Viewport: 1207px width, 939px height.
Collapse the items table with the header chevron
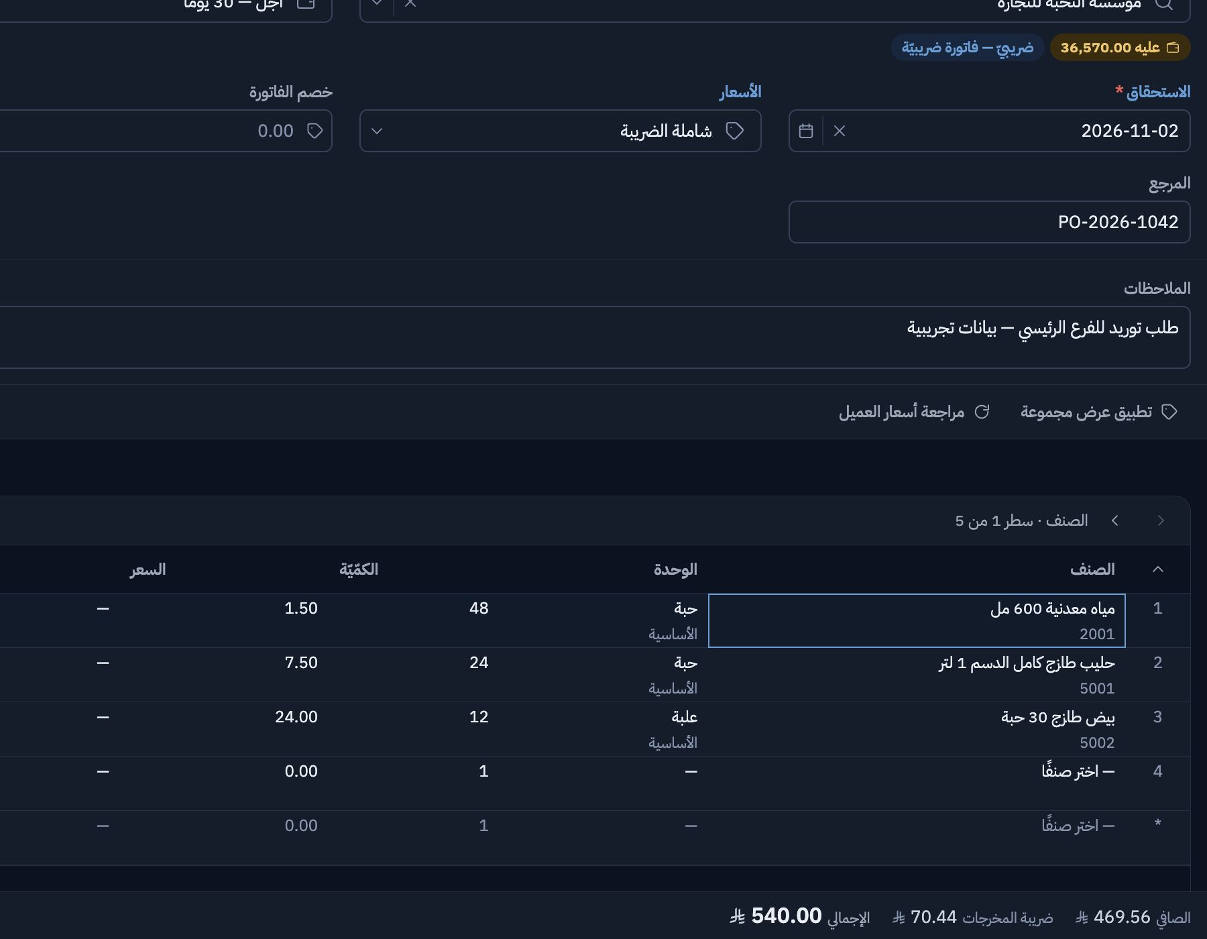[x=1158, y=569]
